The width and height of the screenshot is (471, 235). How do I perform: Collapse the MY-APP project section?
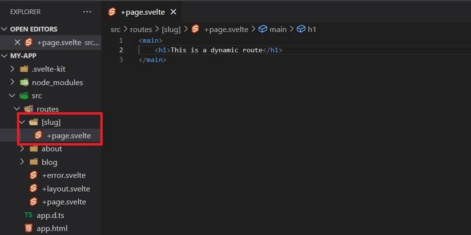(5, 56)
